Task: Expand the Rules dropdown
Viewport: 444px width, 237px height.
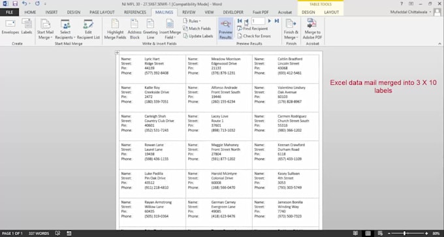Action: (x=192, y=21)
